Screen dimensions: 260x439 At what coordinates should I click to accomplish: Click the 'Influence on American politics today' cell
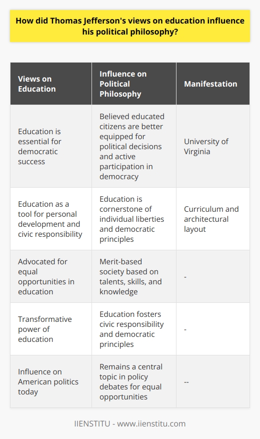click(51, 381)
